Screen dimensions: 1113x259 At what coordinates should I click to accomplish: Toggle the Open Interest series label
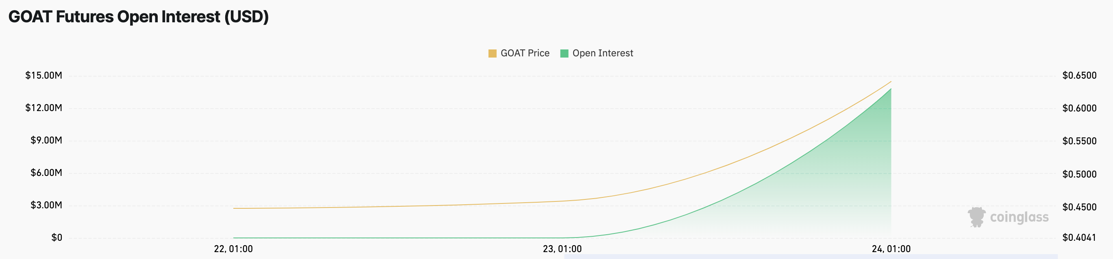(x=602, y=54)
